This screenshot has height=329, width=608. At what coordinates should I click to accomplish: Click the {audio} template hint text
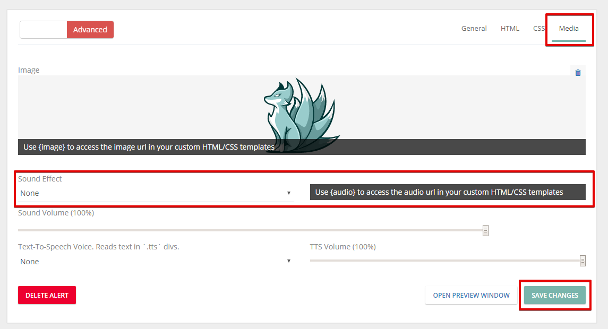439,192
